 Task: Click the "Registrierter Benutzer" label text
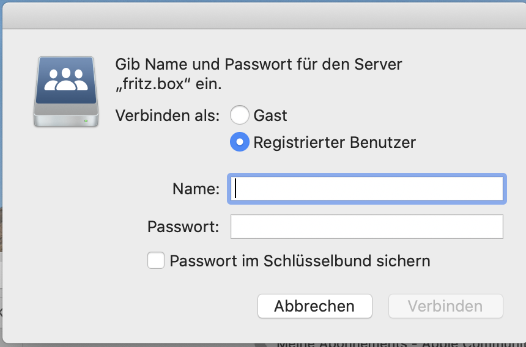coord(334,142)
